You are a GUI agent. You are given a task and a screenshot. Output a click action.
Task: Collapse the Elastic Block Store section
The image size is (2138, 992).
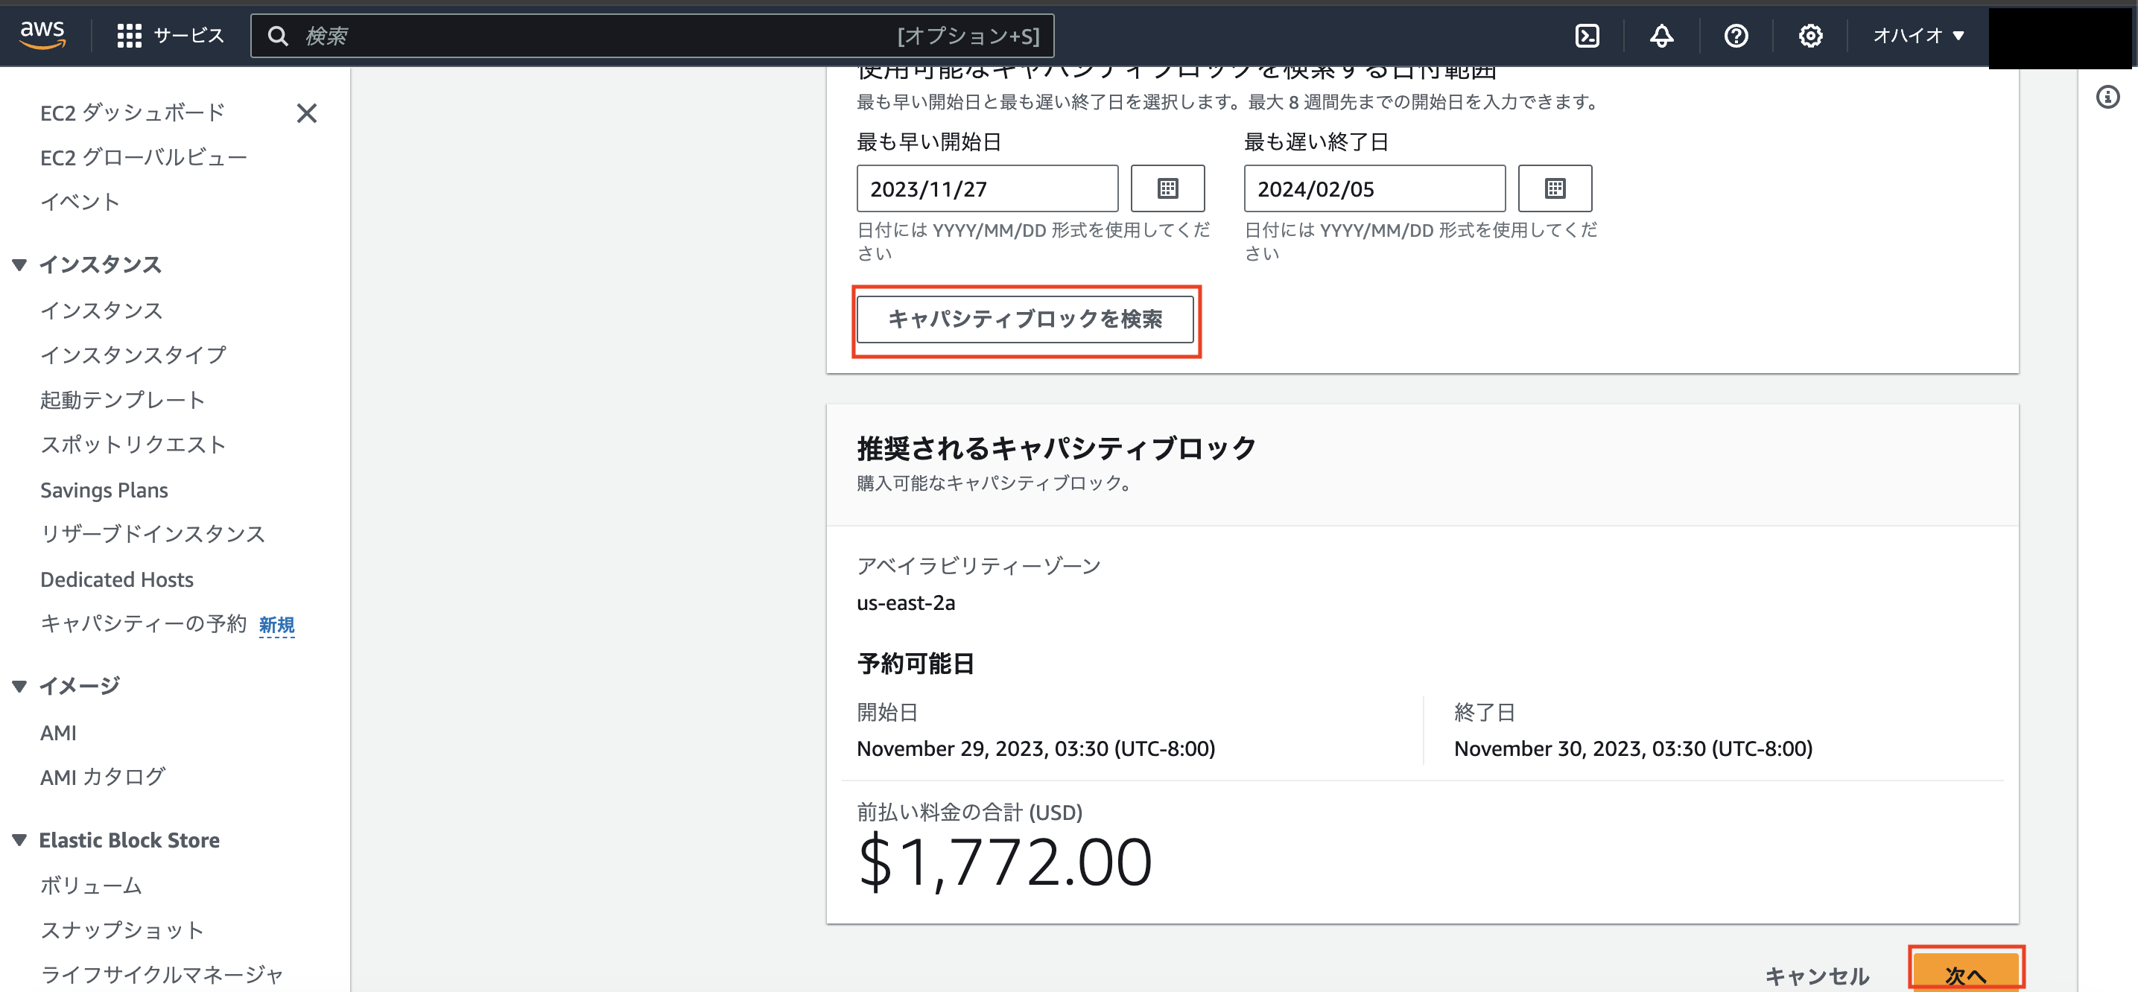click(x=19, y=839)
